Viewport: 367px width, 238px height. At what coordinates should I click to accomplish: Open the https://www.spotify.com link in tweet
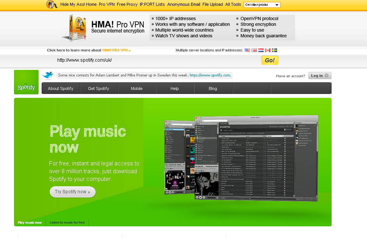click(210, 75)
